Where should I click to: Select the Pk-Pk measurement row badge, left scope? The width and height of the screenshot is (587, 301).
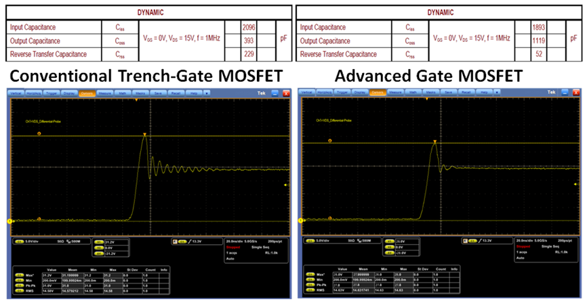coord(18,285)
